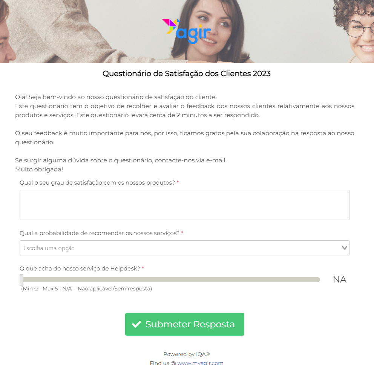The width and height of the screenshot is (374, 365).
Task: Click the slider Min 0 - Max 5 hint
Action: coord(87,289)
